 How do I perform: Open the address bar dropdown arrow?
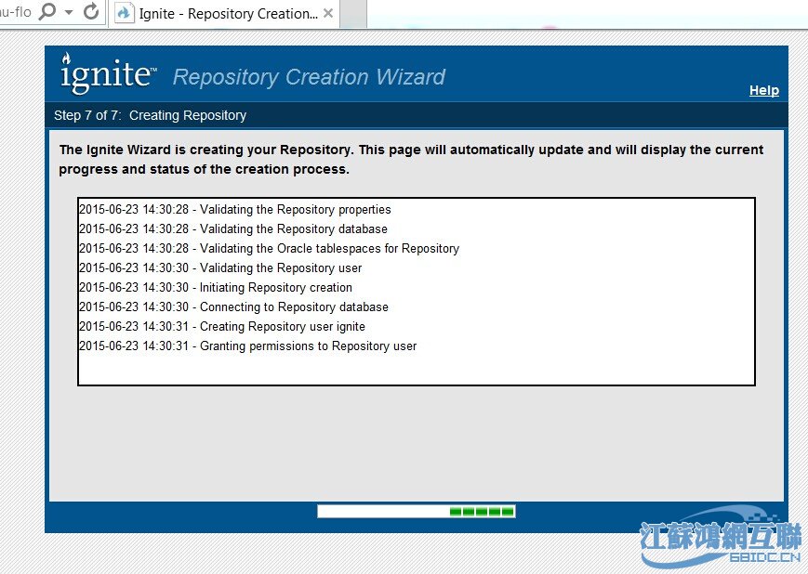click(69, 12)
